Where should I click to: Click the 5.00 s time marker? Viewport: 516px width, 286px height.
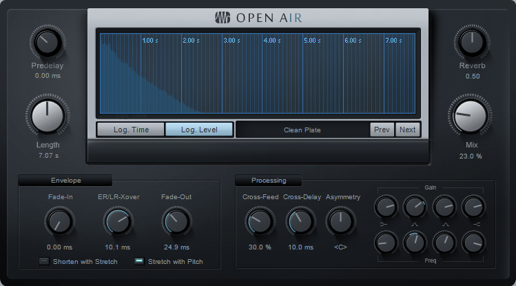312,41
